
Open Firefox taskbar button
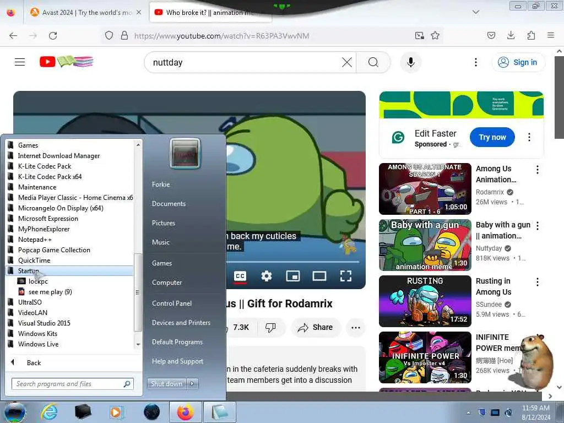pos(185,412)
